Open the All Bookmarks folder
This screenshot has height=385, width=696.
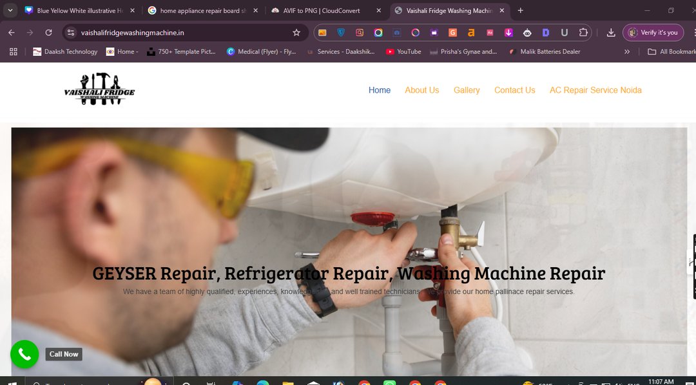tap(672, 52)
